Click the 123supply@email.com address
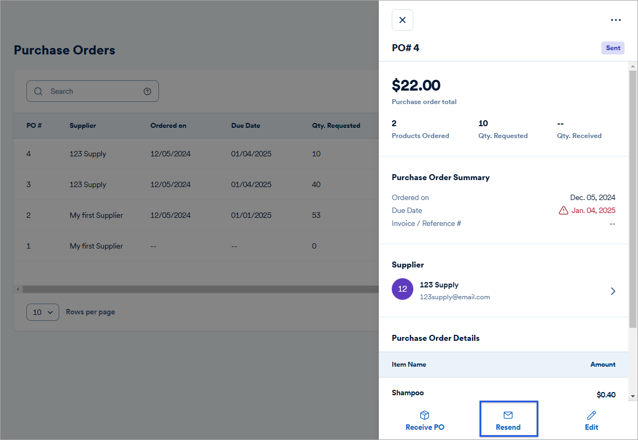The height and width of the screenshot is (440, 638). [455, 297]
